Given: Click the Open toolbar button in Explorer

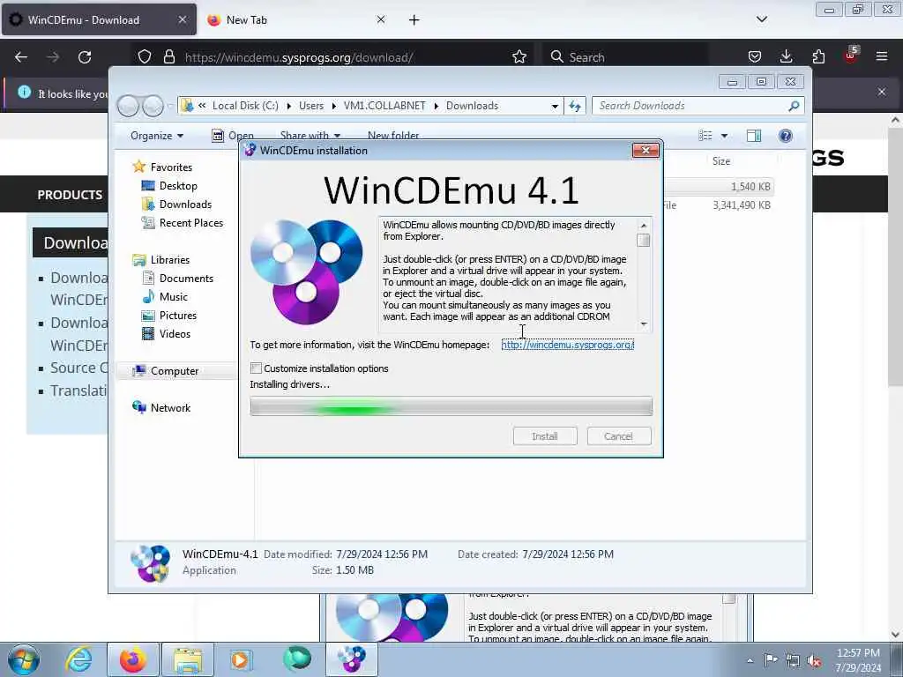Looking at the screenshot, I should [x=233, y=136].
